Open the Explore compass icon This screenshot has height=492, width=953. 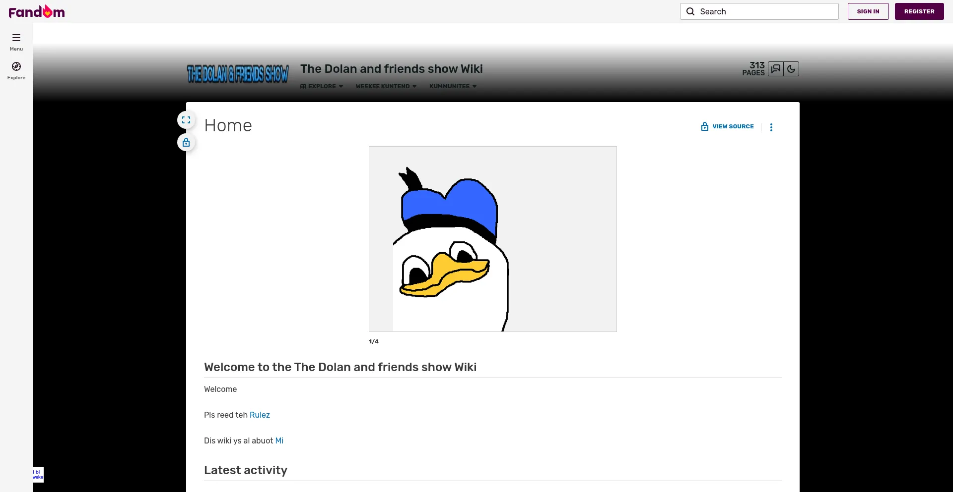[16, 66]
